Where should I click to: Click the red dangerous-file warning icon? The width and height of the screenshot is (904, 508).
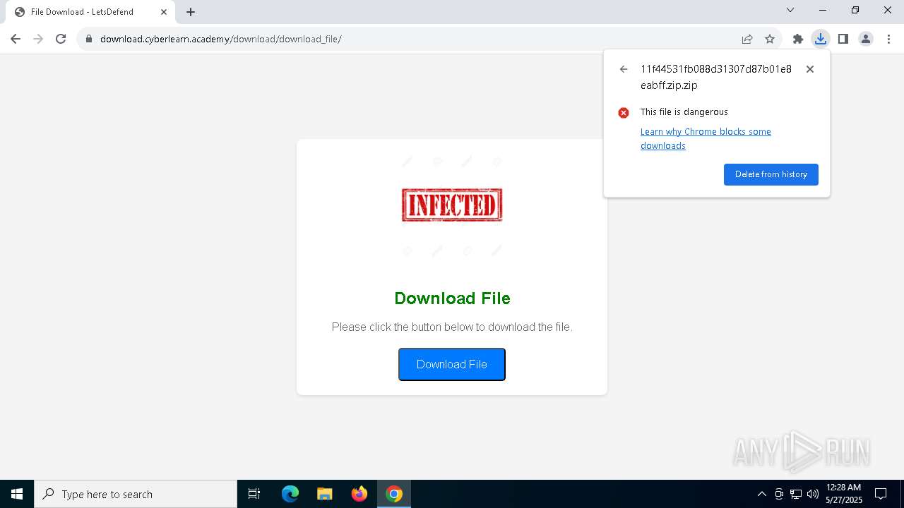624,112
